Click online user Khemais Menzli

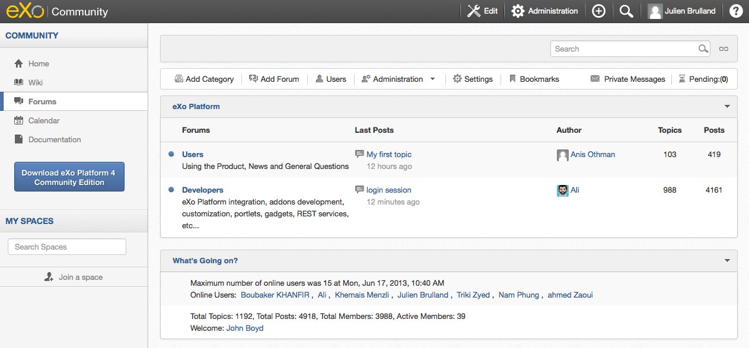coord(362,295)
